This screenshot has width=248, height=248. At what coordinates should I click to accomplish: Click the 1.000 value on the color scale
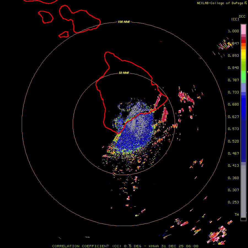coord(233,31)
